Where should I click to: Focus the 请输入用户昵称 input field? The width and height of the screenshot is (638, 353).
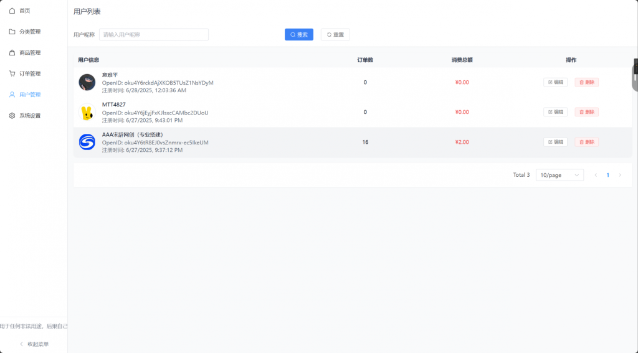click(x=154, y=35)
